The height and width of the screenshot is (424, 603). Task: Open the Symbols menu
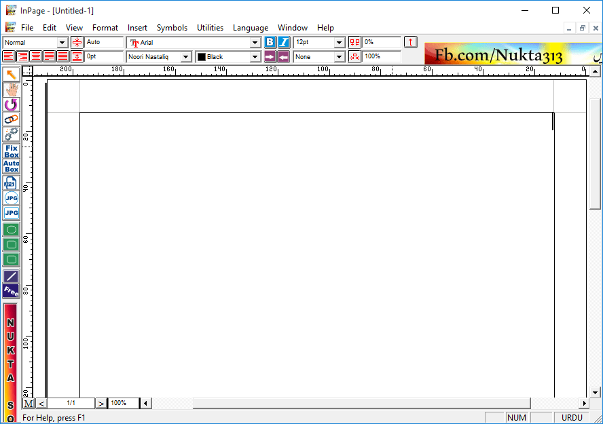pyautogui.click(x=172, y=28)
